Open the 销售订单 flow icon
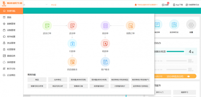This screenshot has height=97, width=201. (x=130, y=26)
